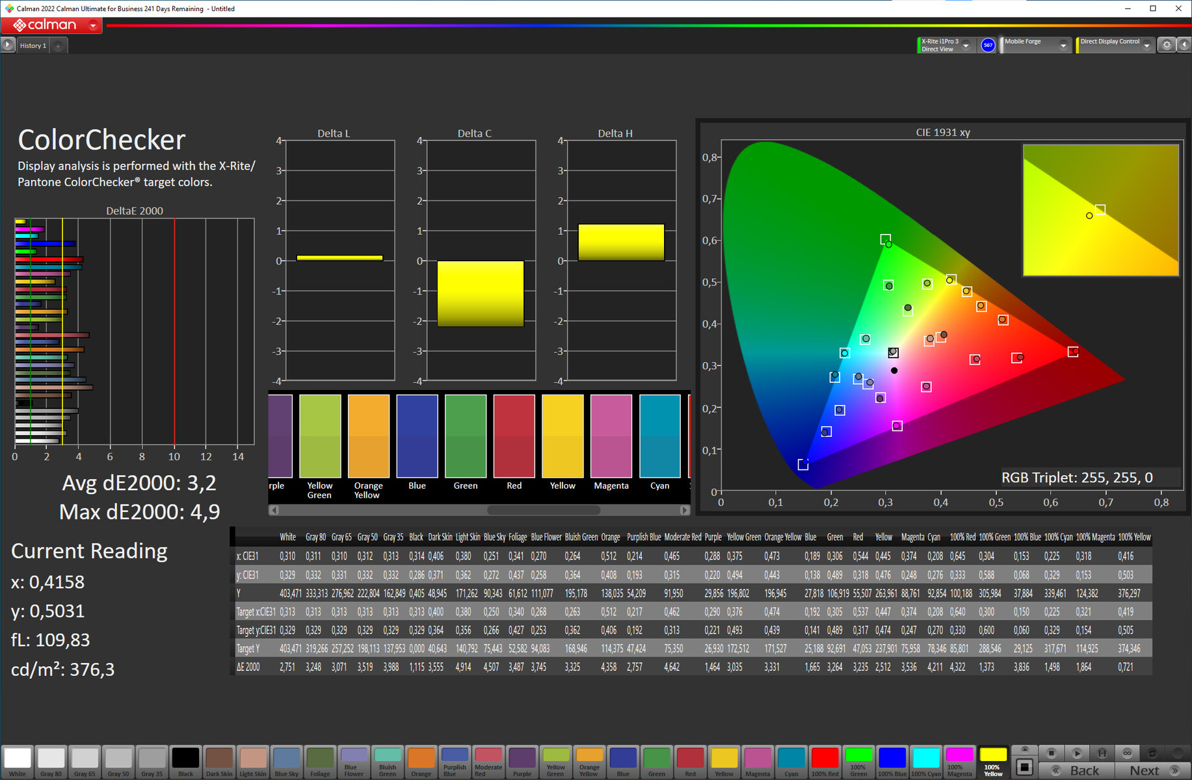Click the Orange Yellow comparison swatch above the scrollbar
This screenshot has height=780, width=1192.
(369, 436)
